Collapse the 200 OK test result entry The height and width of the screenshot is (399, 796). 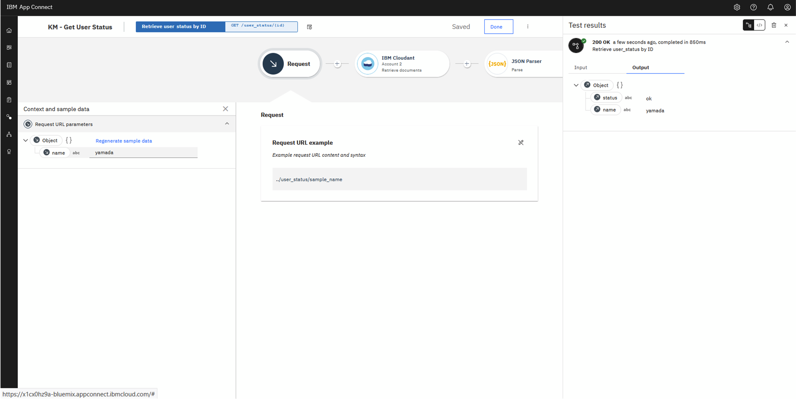[x=787, y=42]
